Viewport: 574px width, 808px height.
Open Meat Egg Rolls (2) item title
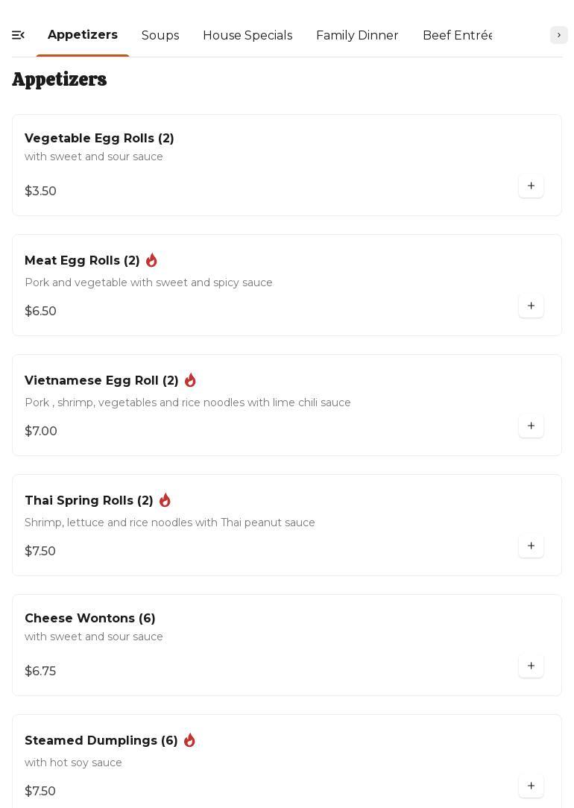coord(82,261)
